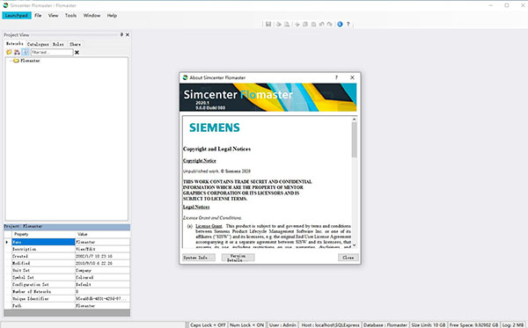Viewport: 528px width, 328px height.
Task: Open the Help menu
Action: tap(112, 16)
